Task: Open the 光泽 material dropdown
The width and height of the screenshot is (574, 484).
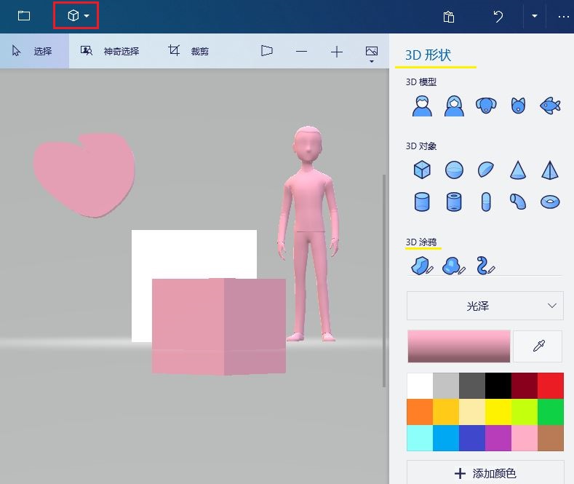Action: tap(485, 306)
